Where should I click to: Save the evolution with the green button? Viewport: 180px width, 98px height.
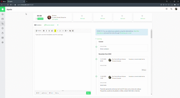tap(88, 93)
